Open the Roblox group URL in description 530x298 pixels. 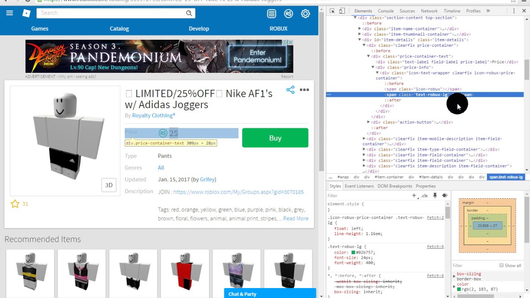238,192
